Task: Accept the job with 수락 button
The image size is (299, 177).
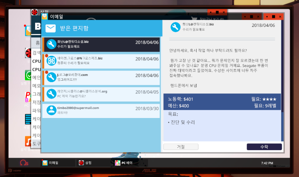Action: coord(264,147)
